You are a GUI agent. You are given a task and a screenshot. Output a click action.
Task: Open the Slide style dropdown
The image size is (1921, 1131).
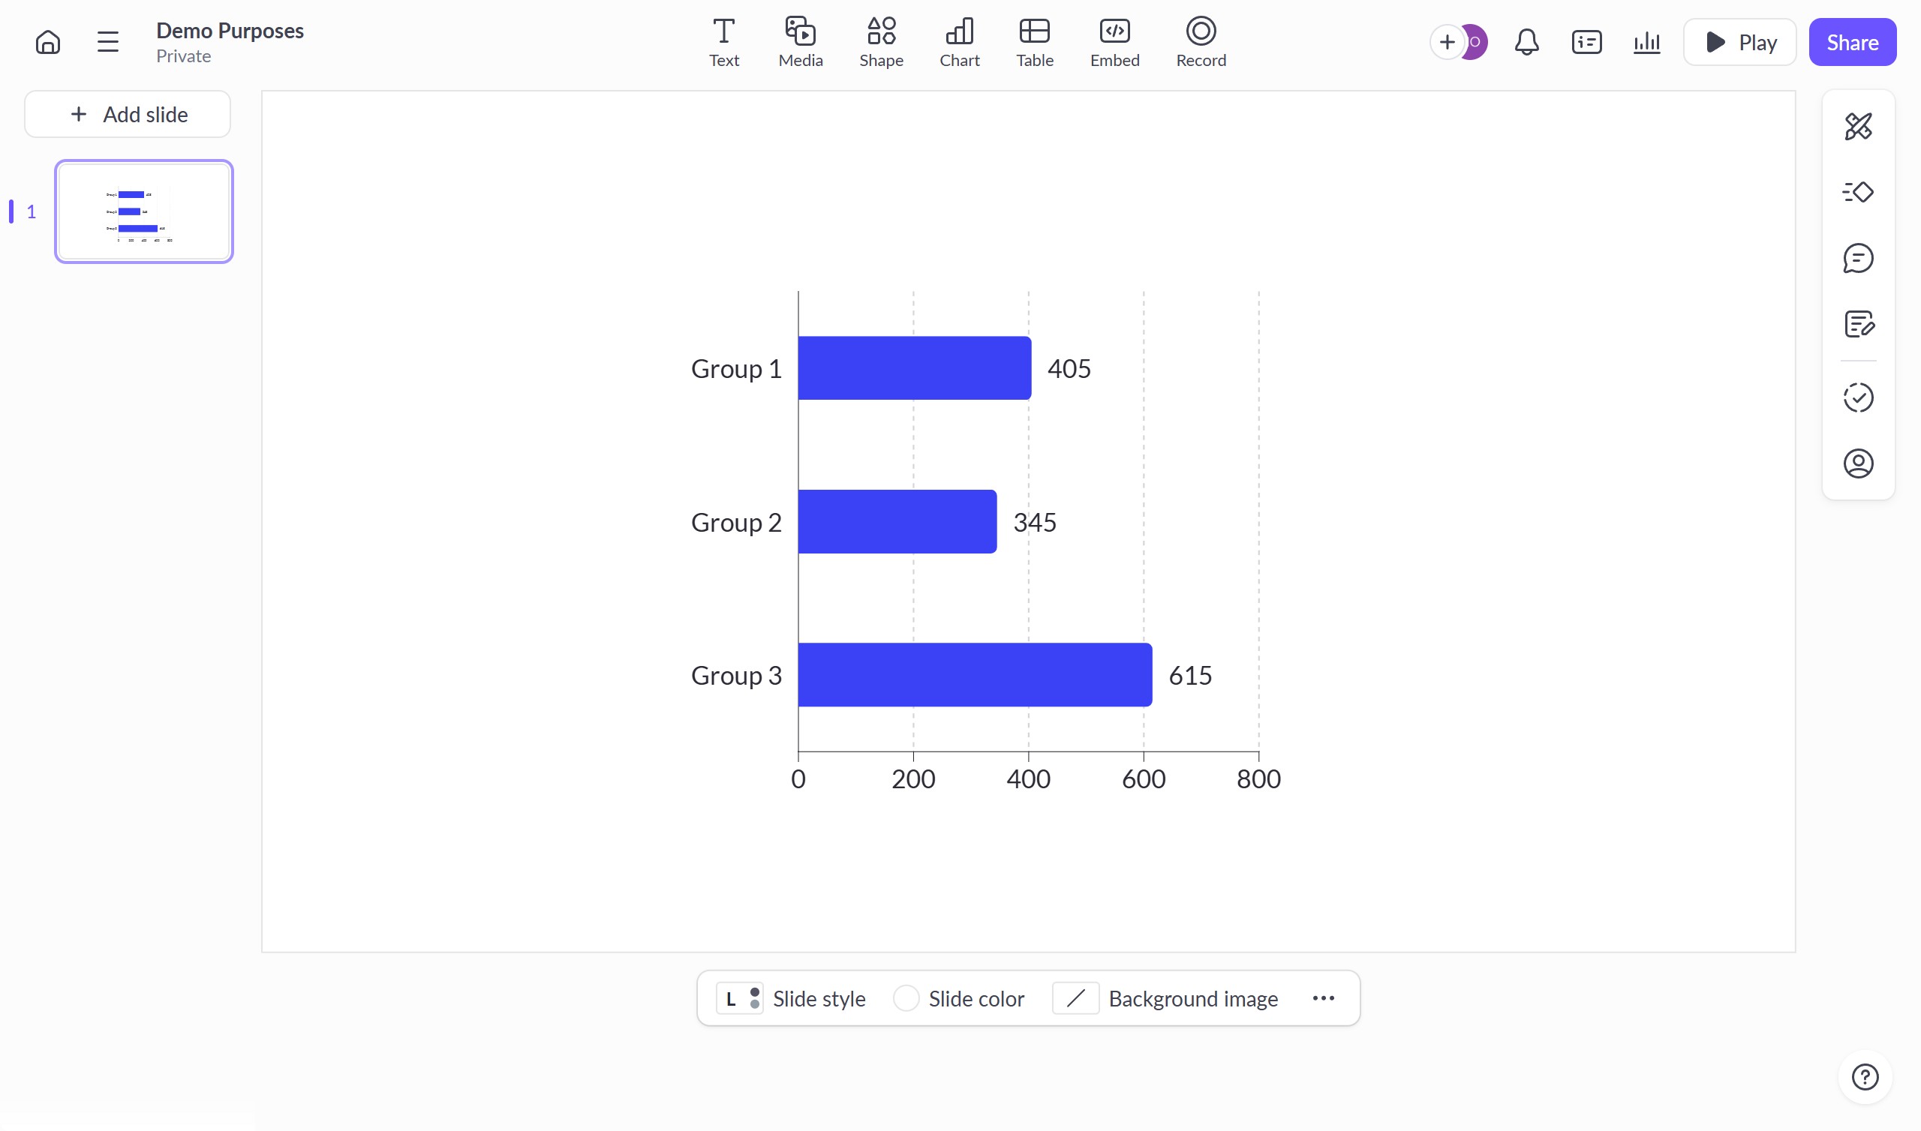(792, 998)
